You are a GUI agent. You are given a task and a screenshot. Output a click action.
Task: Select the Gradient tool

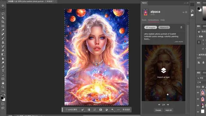pyautogui.click(x=3, y=54)
